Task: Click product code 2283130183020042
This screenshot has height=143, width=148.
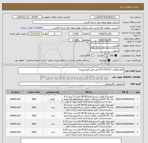Action: click(x=125, y=132)
